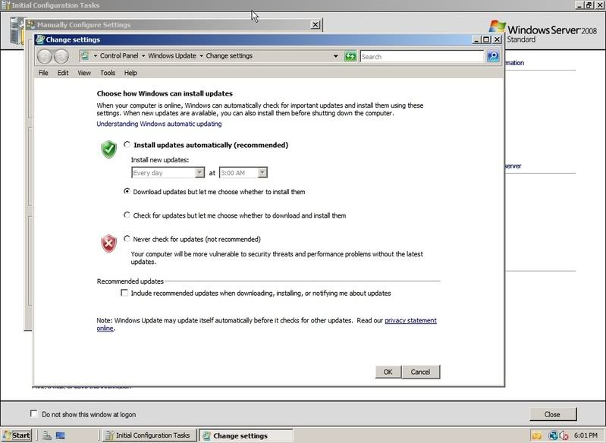606x443 pixels.
Task: Click Change settings in the breadcrumb
Action: [x=229, y=55]
